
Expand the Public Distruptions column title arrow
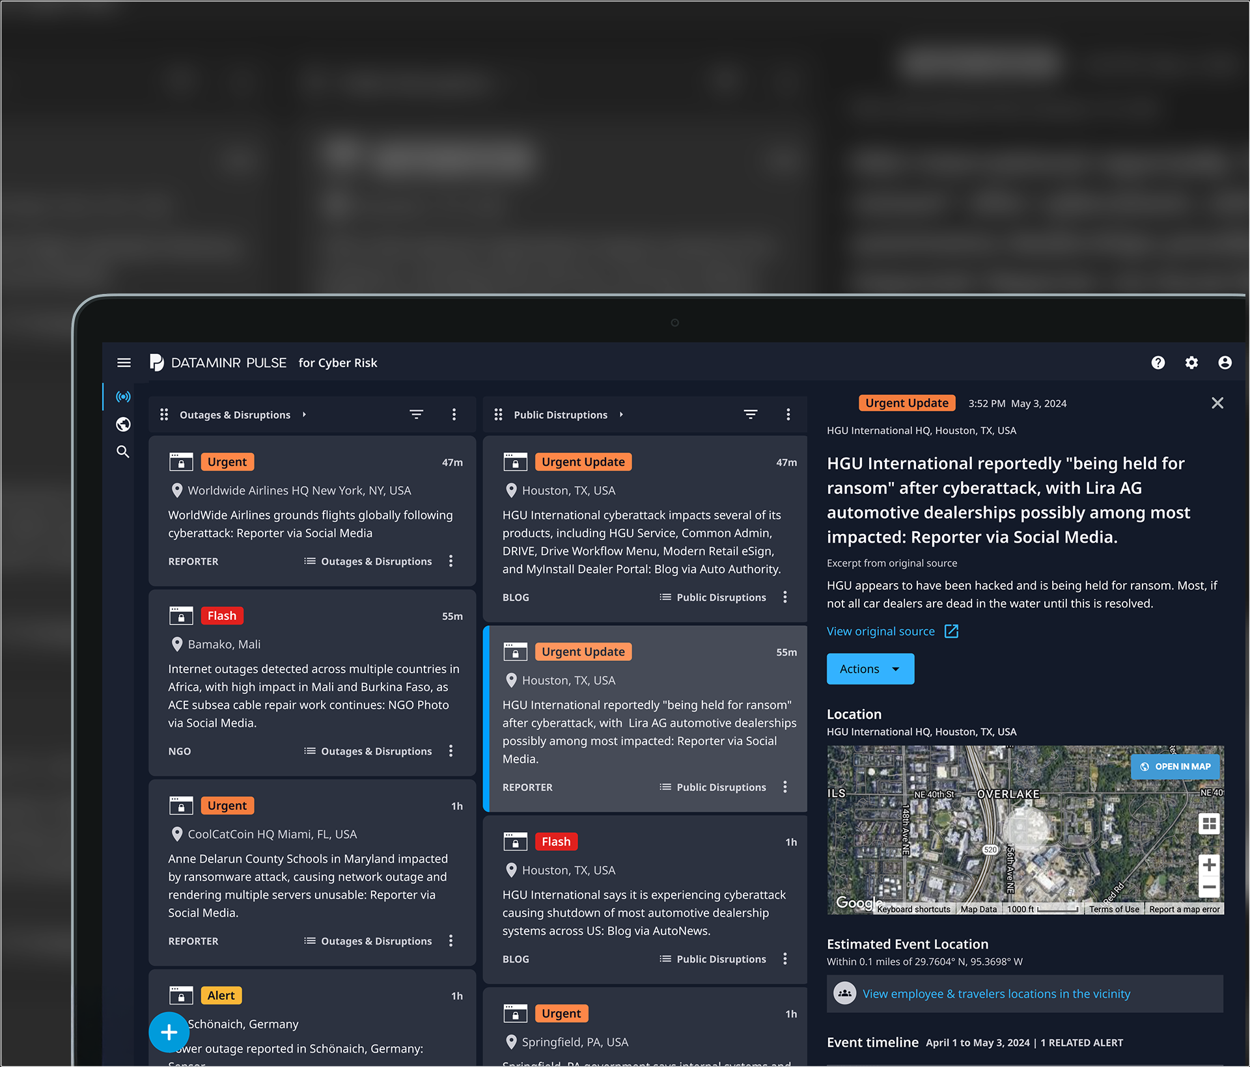621,414
